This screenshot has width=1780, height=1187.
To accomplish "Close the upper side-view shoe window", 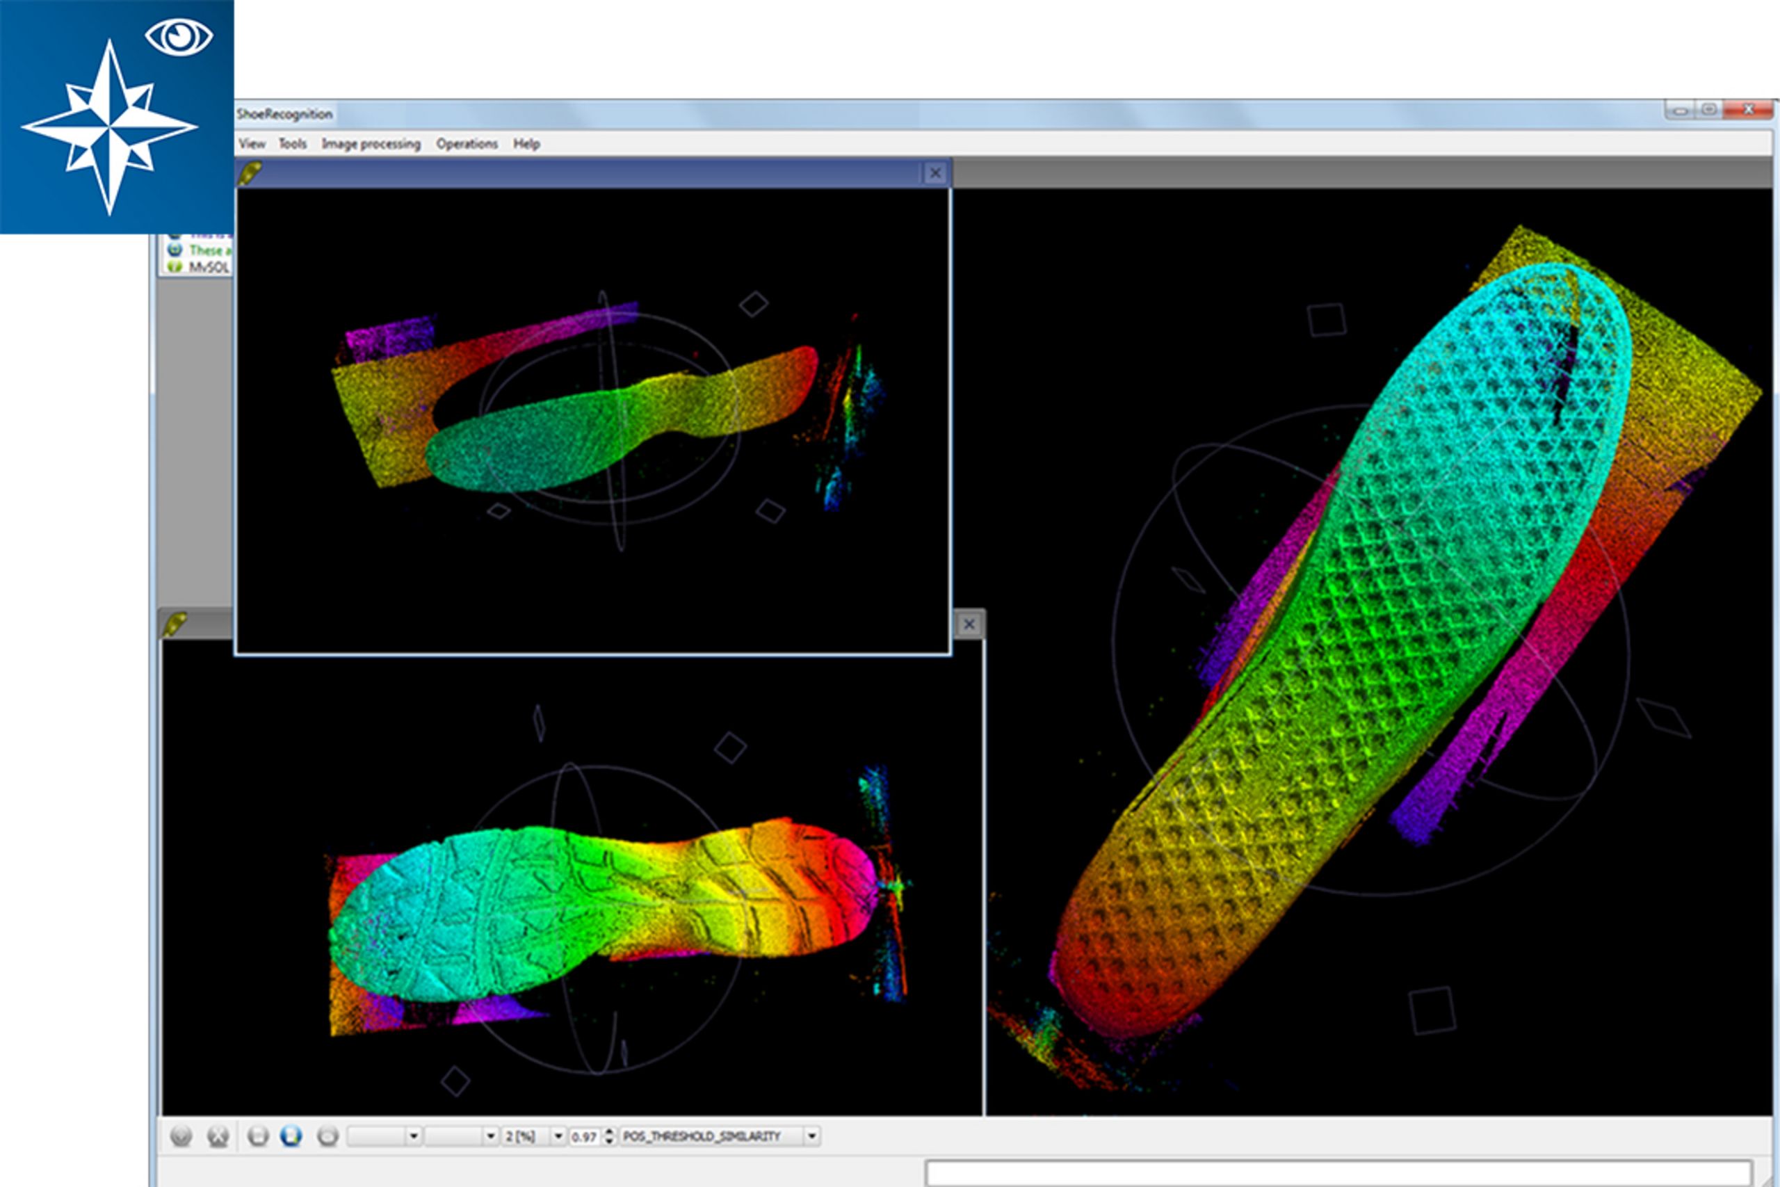I will pyautogui.click(x=935, y=173).
